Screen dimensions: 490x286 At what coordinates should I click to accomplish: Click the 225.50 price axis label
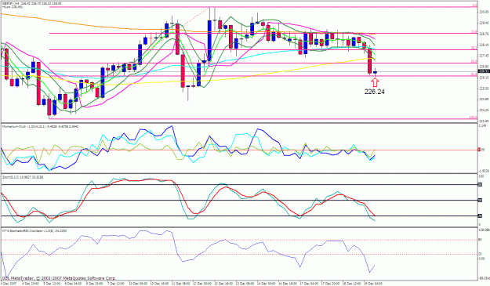pyautogui.click(x=484, y=89)
